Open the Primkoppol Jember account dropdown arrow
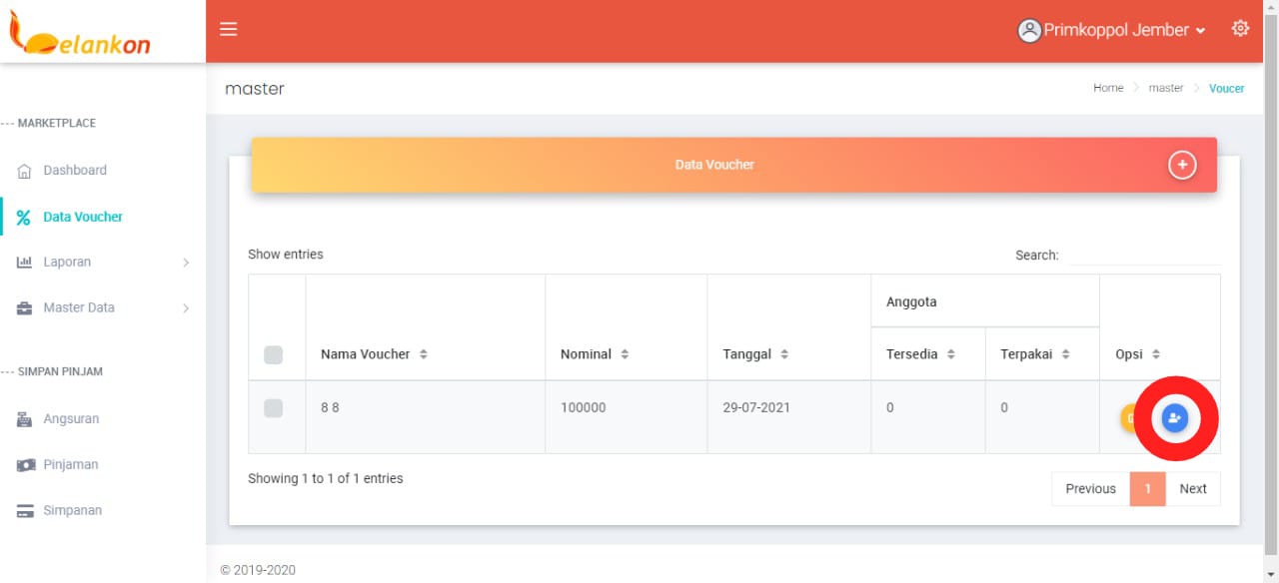The height and width of the screenshot is (583, 1279). click(x=1200, y=31)
